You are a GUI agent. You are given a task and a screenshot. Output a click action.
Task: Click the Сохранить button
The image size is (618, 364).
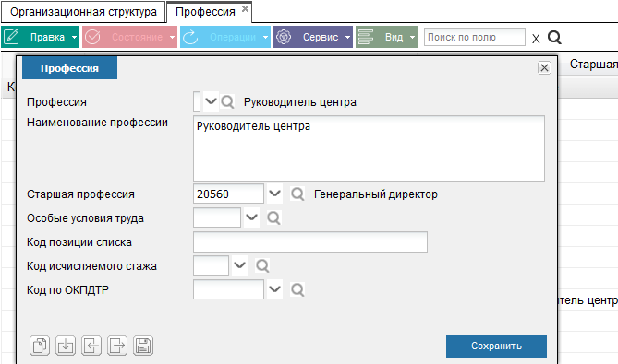point(496,346)
